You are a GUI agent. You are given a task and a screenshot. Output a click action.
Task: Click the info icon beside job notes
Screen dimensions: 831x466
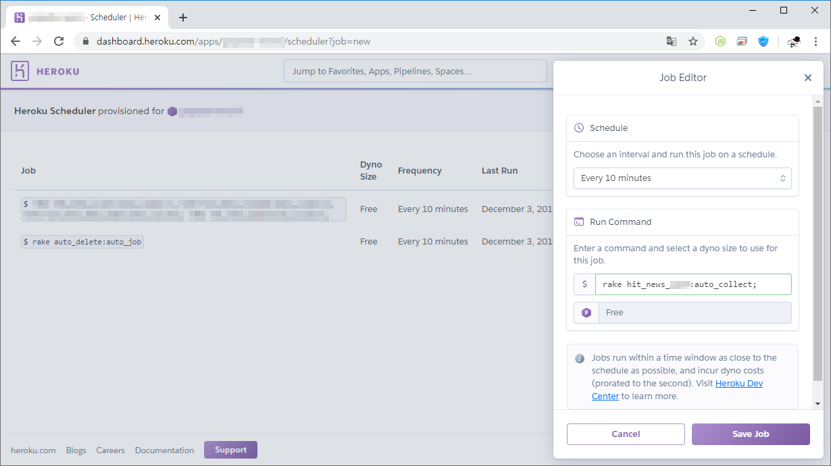click(580, 359)
